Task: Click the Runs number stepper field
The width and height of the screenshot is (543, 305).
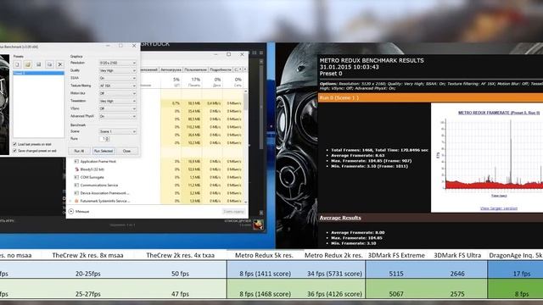Action: tap(104, 139)
